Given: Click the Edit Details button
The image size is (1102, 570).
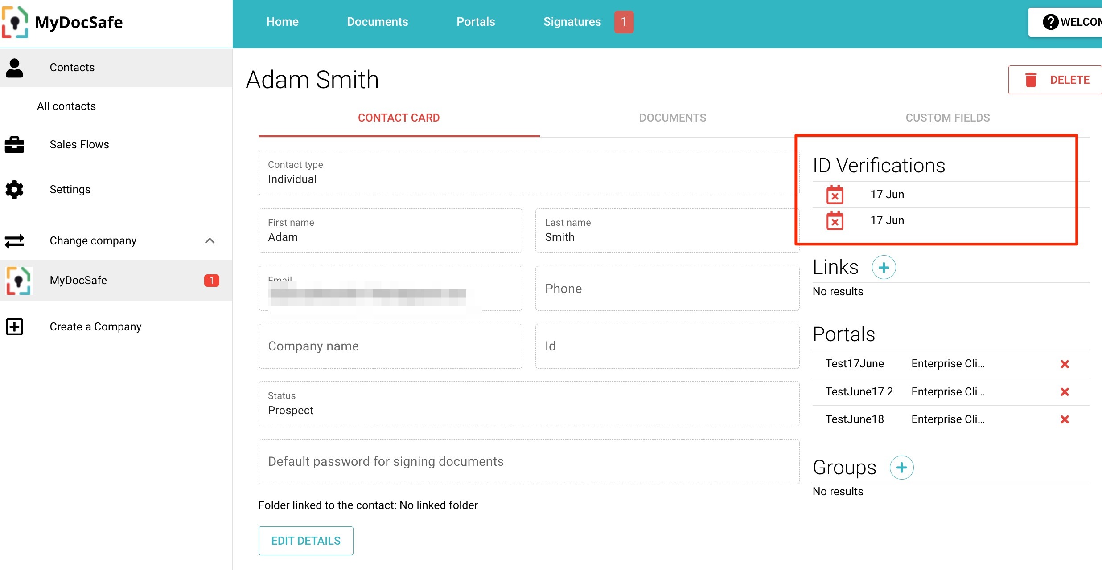Looking at the screenshot, I should [306, 540].
